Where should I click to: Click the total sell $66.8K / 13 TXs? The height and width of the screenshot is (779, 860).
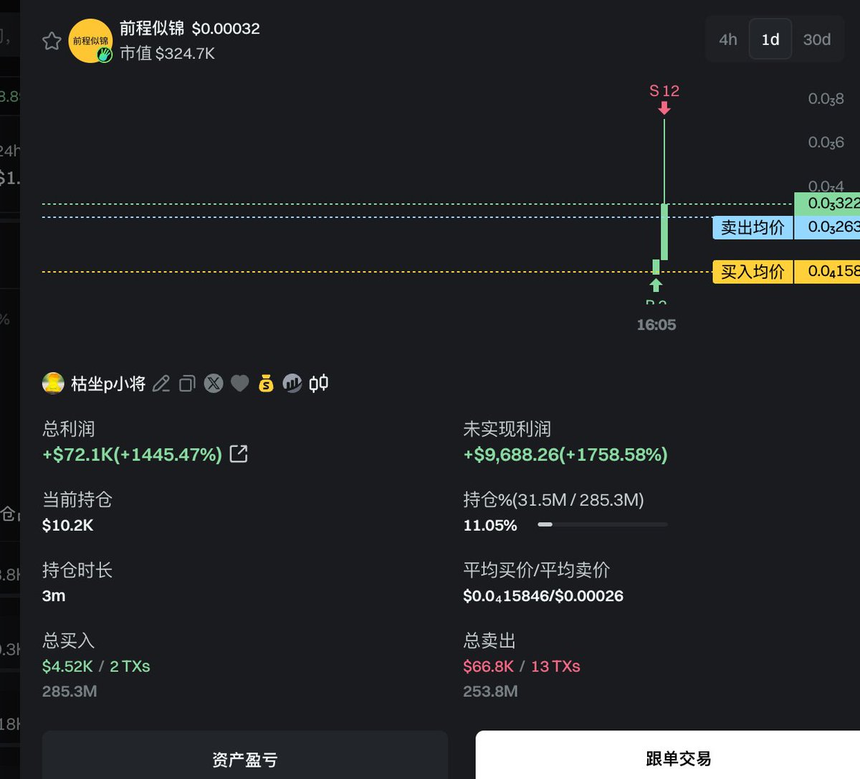coord(522,666)
